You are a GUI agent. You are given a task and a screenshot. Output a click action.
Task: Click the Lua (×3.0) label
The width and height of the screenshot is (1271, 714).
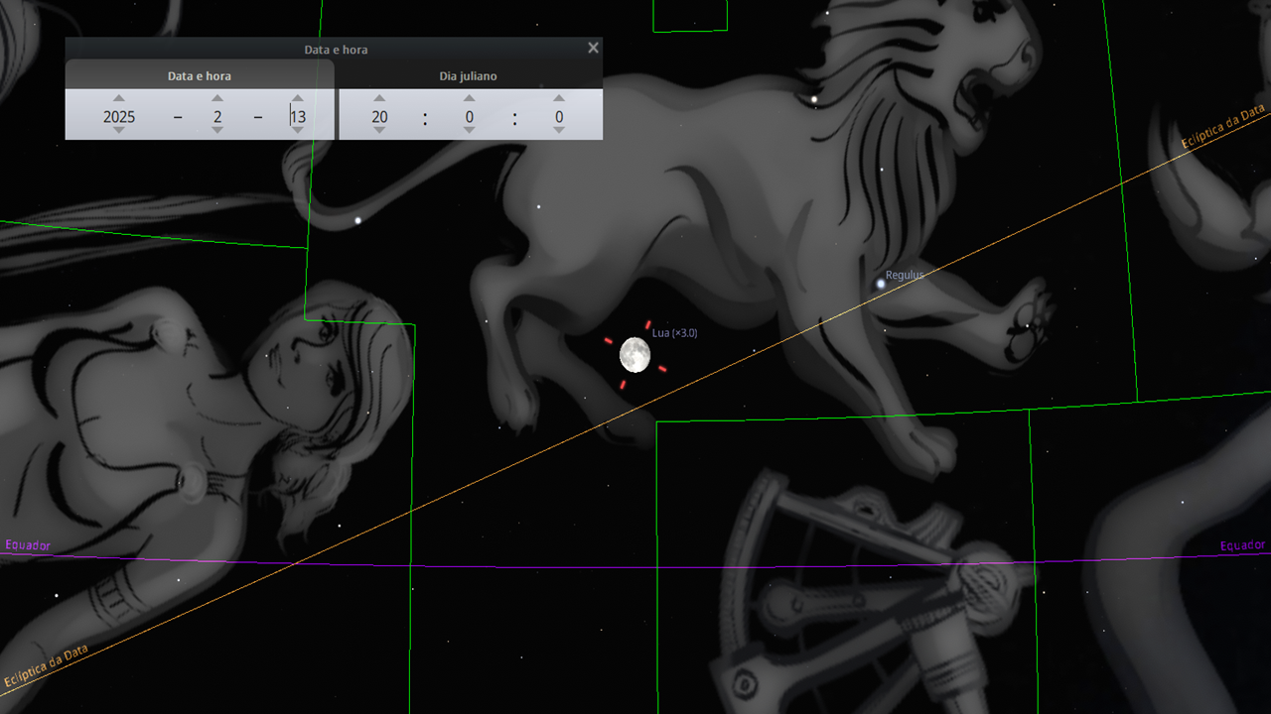pyautogui.click(x=674, y=333)
